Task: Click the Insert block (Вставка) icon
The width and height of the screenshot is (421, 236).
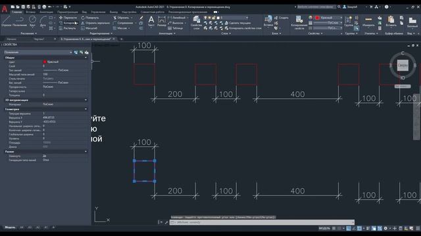Action: pyautogui.click(x=268, y=21)
